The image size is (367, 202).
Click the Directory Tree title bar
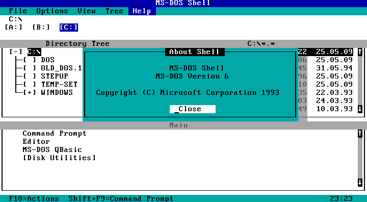pos(77,43)
